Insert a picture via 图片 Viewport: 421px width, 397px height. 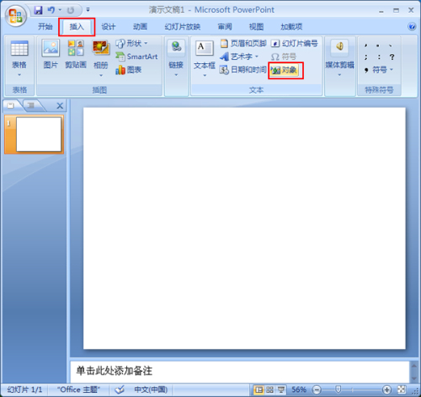51,54
